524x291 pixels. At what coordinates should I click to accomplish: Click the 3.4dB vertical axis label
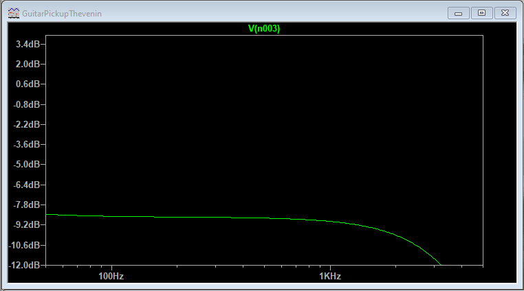tap(28, 44)
